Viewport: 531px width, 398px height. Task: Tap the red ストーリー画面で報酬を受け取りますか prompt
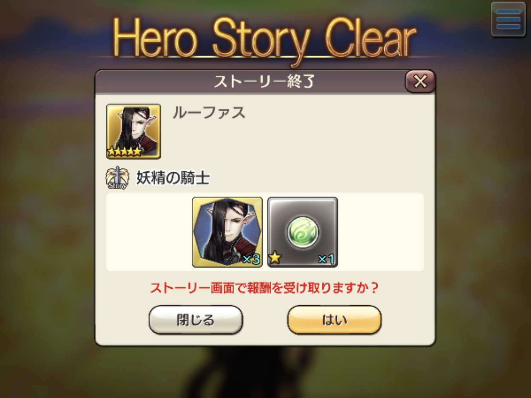pyautogui.click(x=264, y=288)
